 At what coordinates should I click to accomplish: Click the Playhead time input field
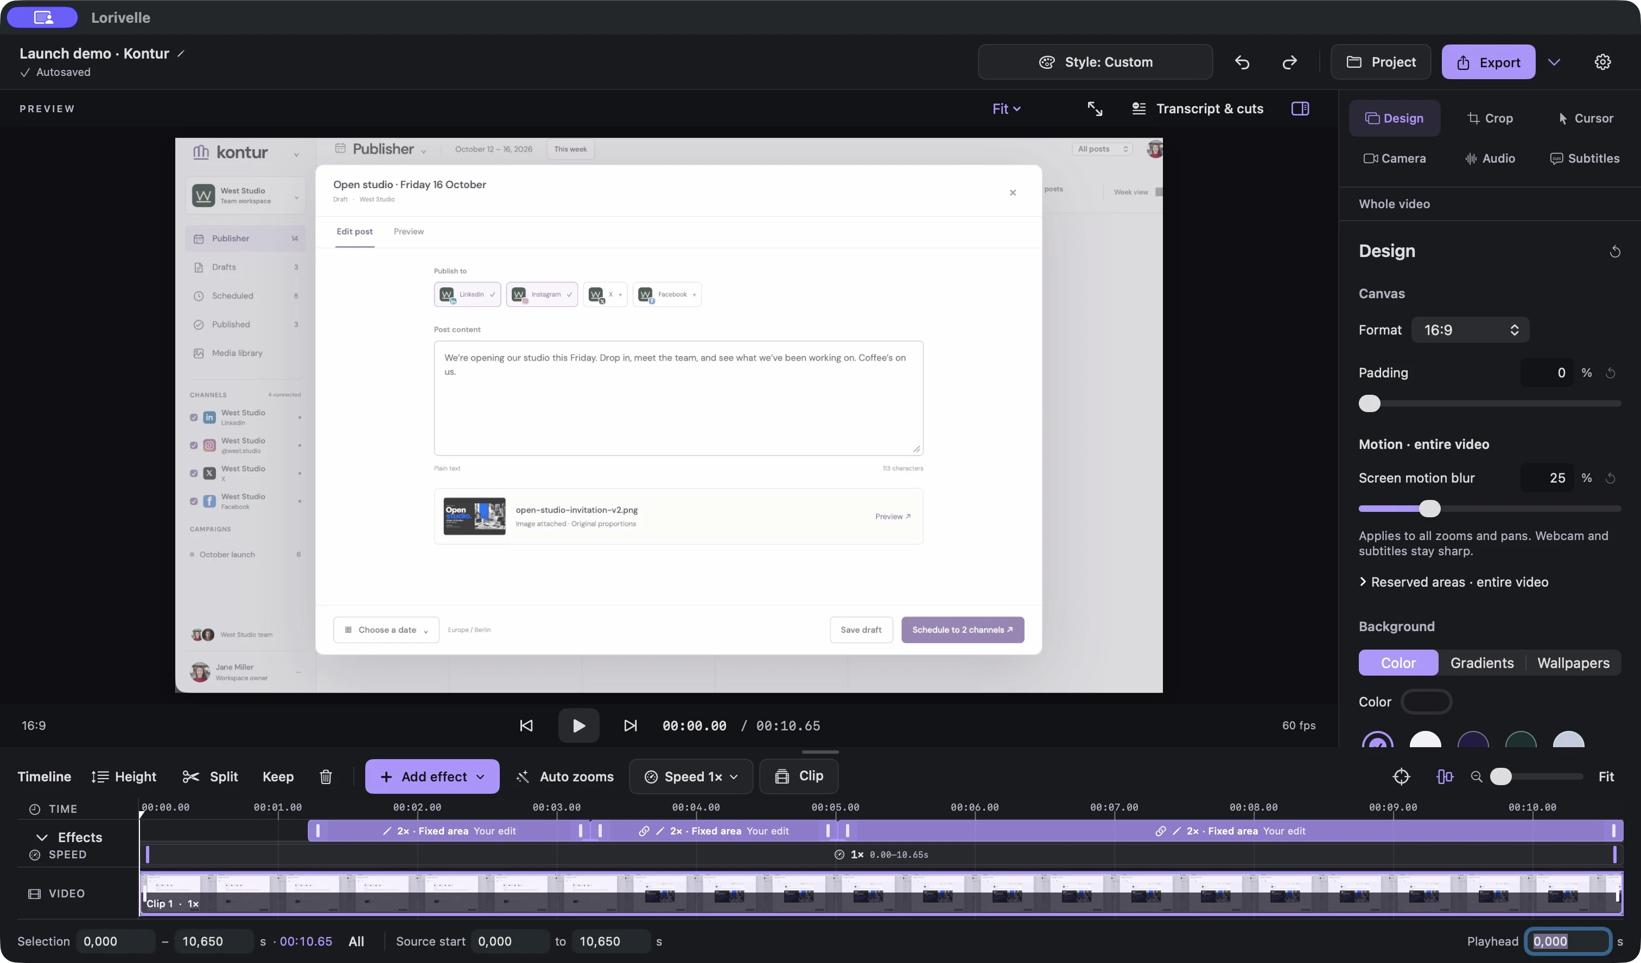(1567, 941)
